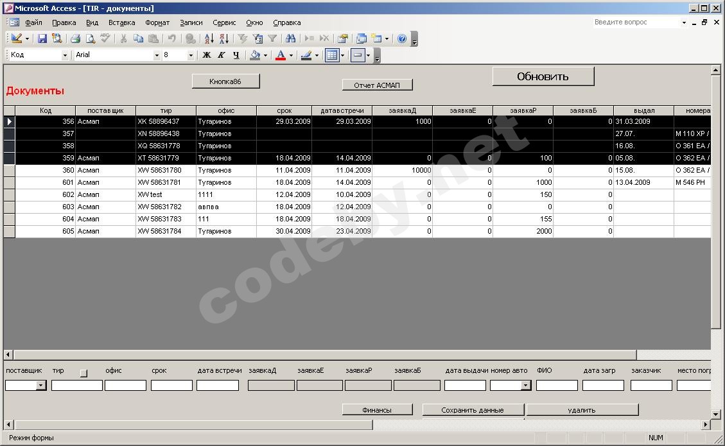The height and width of the screenshot is (446, 725).
Task: Tick the checkbox next to the тир label
Action: point(83,373)
